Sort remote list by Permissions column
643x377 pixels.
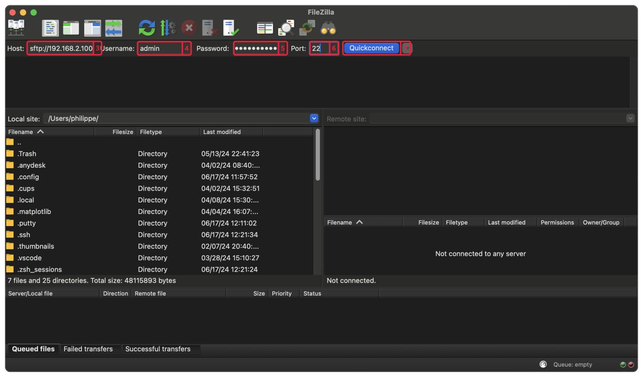click(x=557, y=223)
